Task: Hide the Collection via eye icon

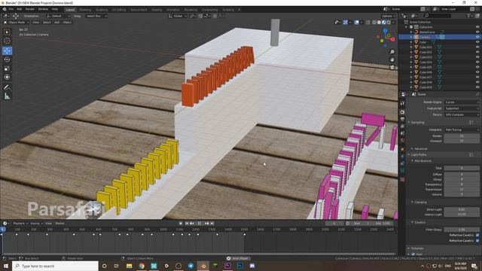Action: [477, 27]
